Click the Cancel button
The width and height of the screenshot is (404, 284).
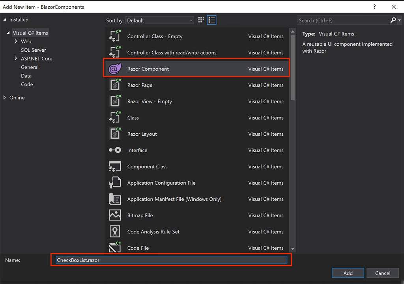coord(383,273)
